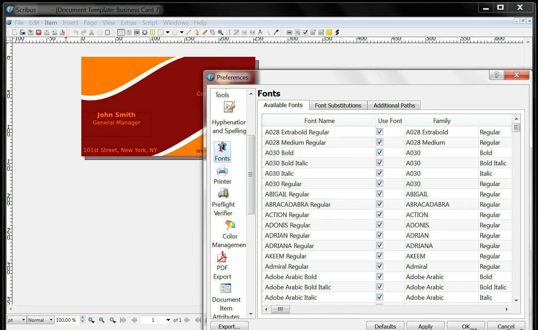Viewport: 538px width, 330px height.
Task: Choose the Rotate Item tool
Action: [x=211, y=32]
